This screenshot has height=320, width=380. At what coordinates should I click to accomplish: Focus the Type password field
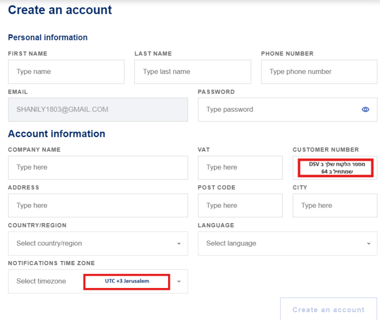287,110
